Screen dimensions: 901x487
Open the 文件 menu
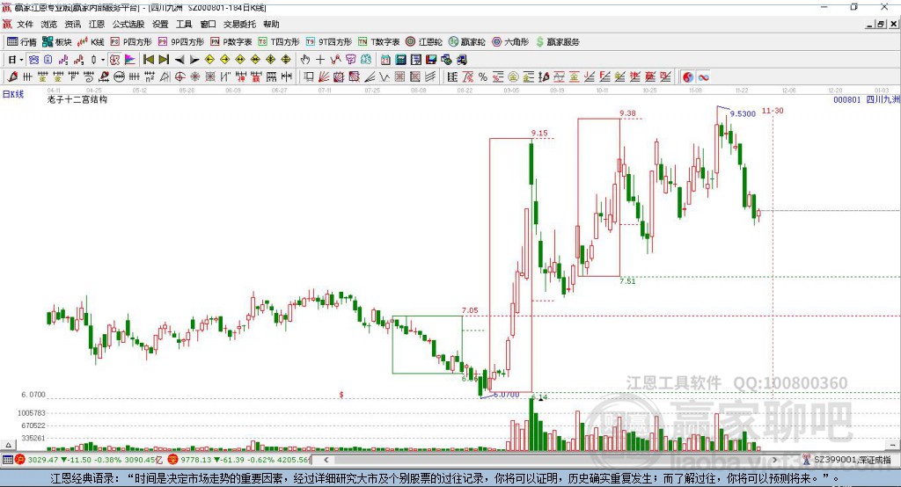(x=25, y=24)
